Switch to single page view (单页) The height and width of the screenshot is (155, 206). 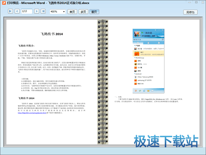point(72,12)
